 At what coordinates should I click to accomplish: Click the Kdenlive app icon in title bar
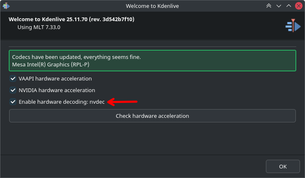coord(6,6)
